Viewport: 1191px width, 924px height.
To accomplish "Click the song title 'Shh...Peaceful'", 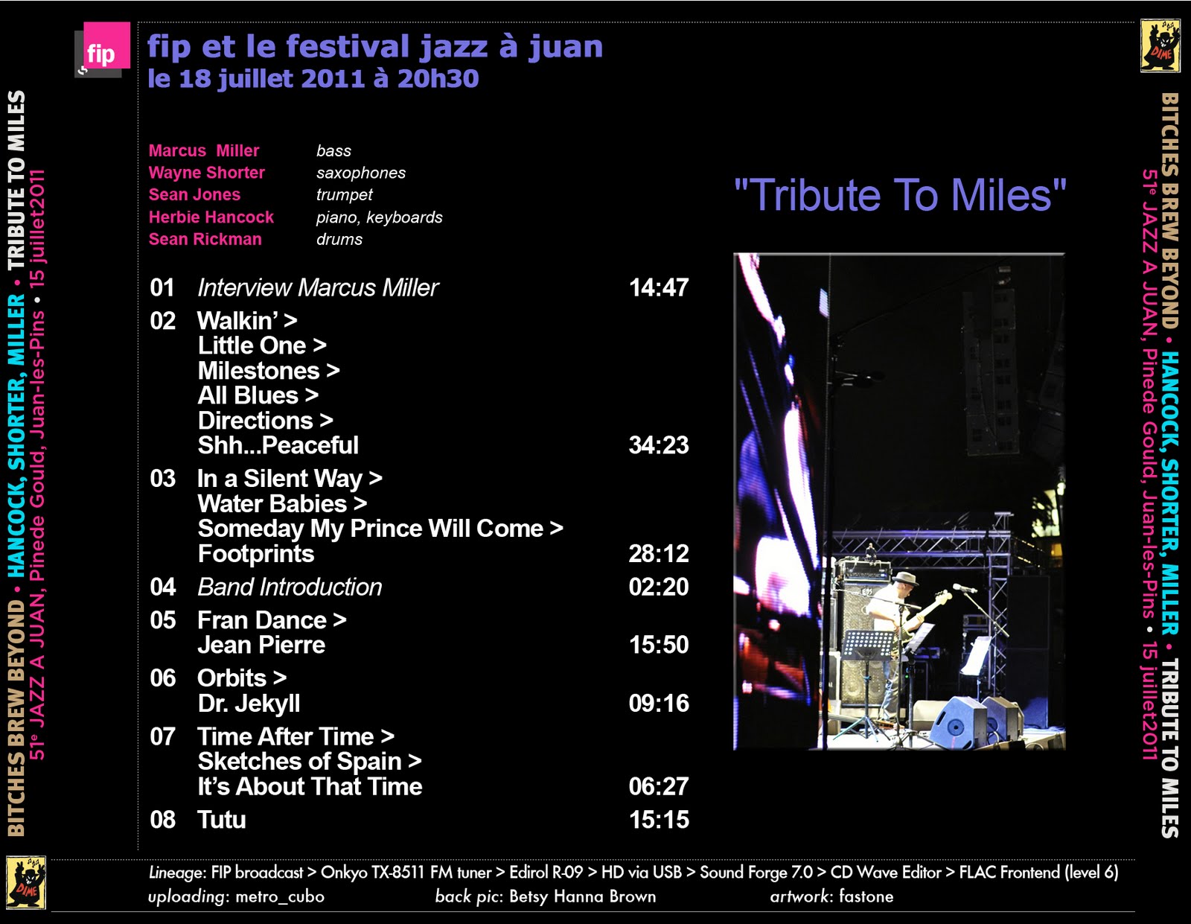I will 278,445.
